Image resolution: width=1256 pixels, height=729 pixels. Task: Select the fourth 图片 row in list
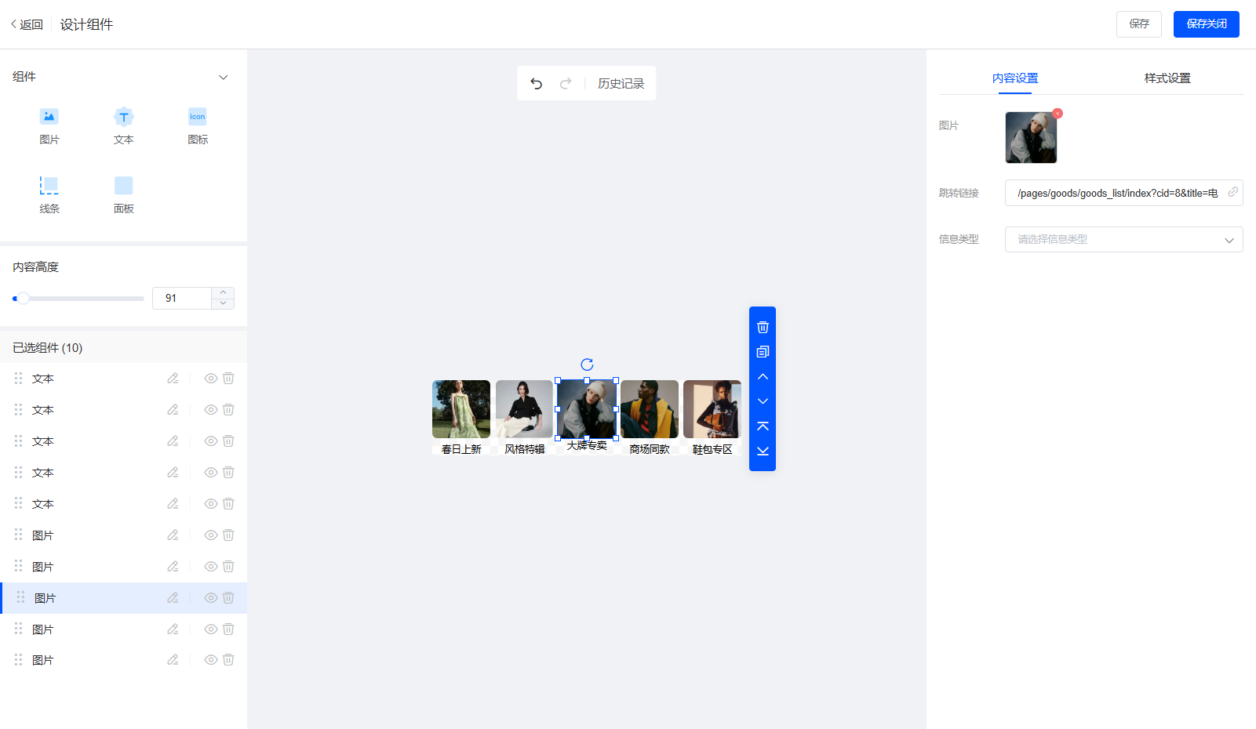point(124,629)
